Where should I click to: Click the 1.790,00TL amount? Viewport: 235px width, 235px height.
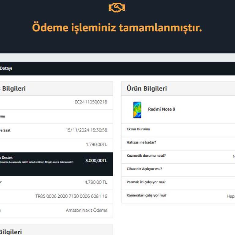96,144
